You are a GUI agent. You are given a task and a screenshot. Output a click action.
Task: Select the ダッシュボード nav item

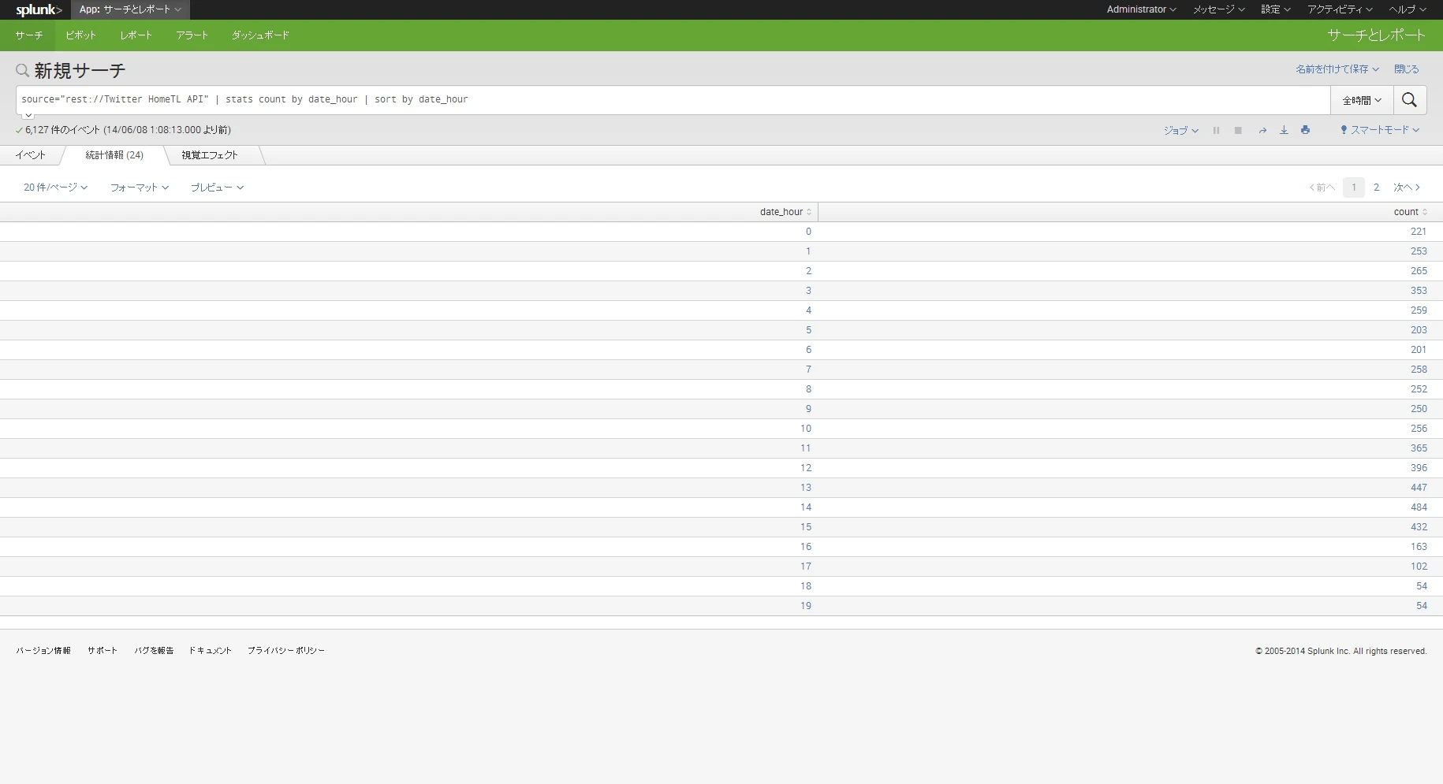pos(259,35)
